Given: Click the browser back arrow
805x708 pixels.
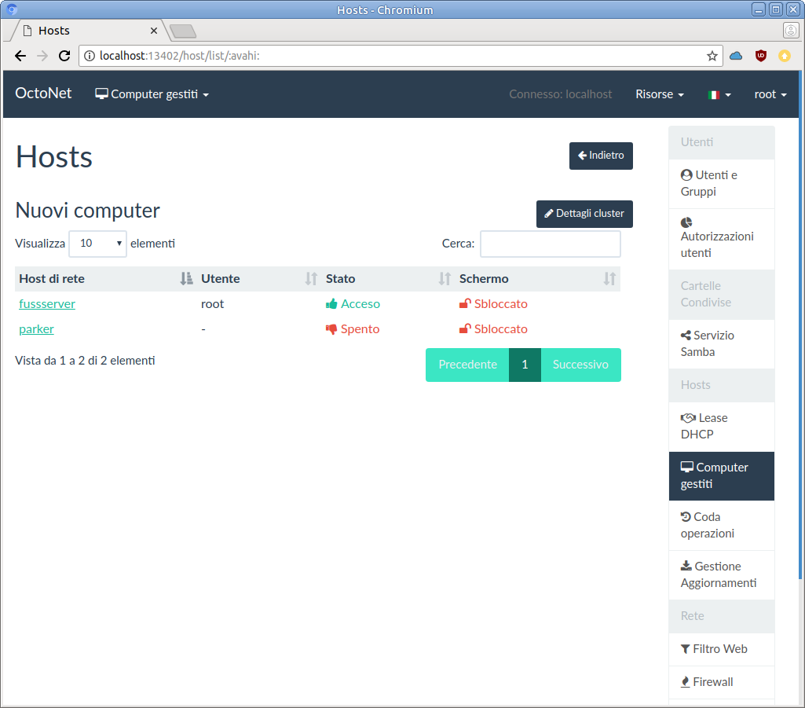Looking at the screenshot, I should 20,56.
